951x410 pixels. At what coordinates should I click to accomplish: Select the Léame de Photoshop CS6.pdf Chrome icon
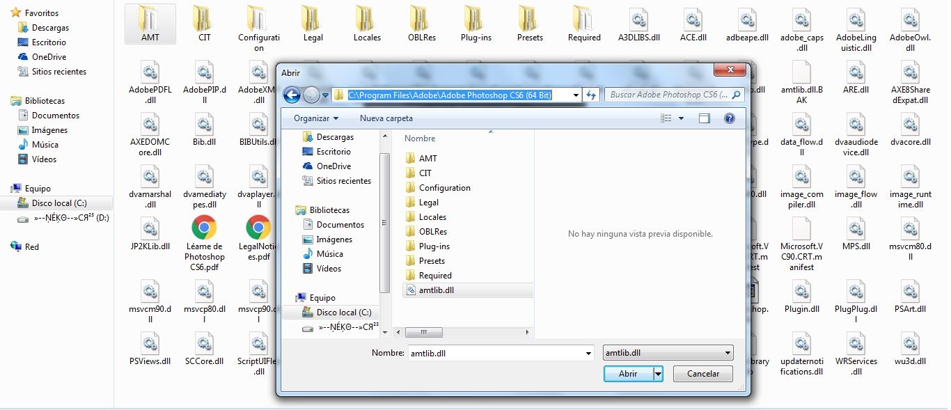point(204,227)
